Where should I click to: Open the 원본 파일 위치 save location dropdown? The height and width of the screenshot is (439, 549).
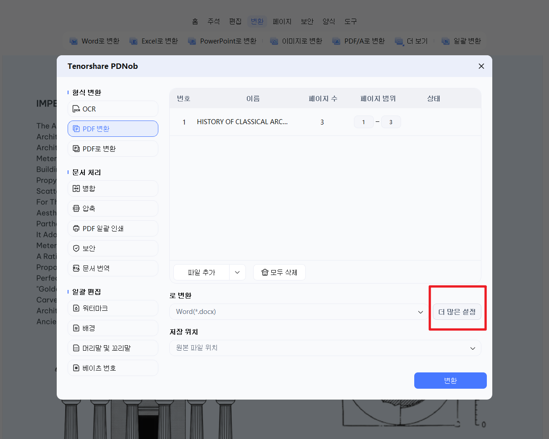tap(325, 348)
